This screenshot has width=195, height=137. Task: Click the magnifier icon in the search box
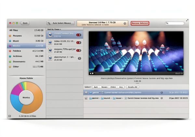point(167,23)
